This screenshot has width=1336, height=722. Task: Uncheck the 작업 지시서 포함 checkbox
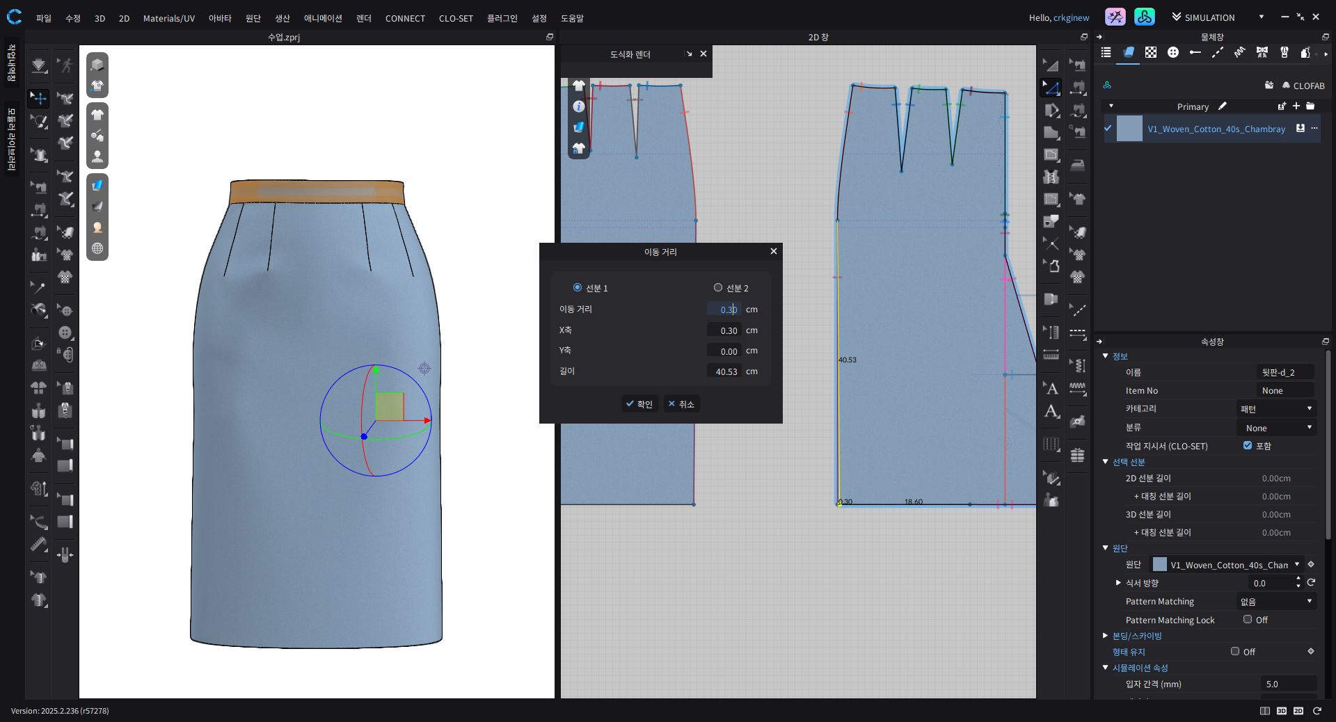[1248, 446]
